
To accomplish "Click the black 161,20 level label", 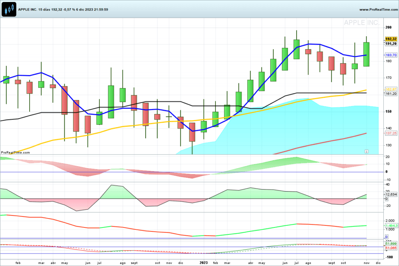I will (x=391, y=93).
